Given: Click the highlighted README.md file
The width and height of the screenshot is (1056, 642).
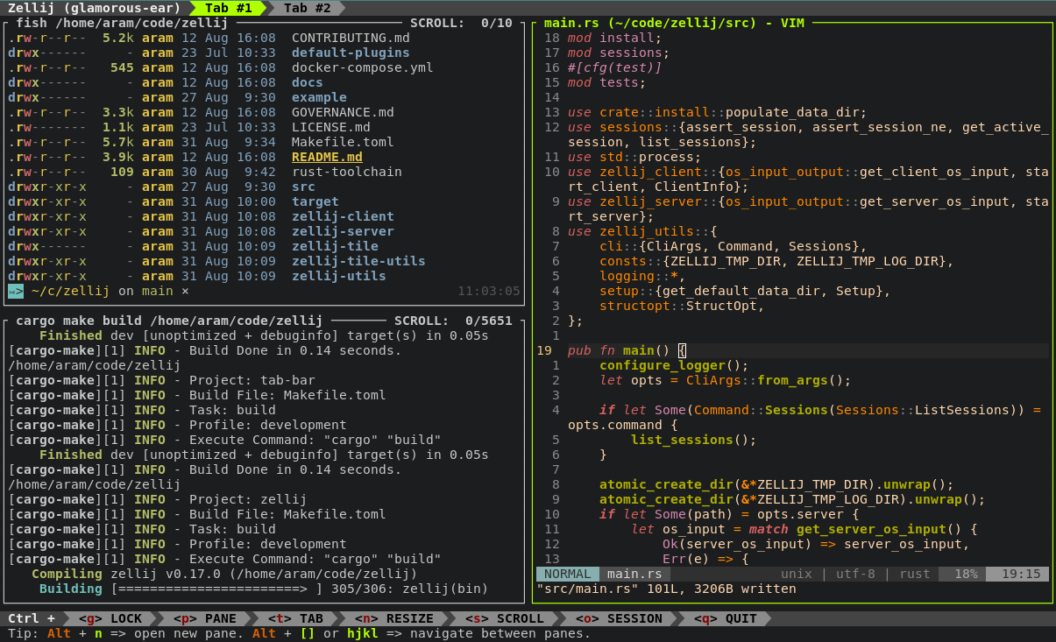Looking at the screenshot, I should pyautogui.click(x=327, y=157).
